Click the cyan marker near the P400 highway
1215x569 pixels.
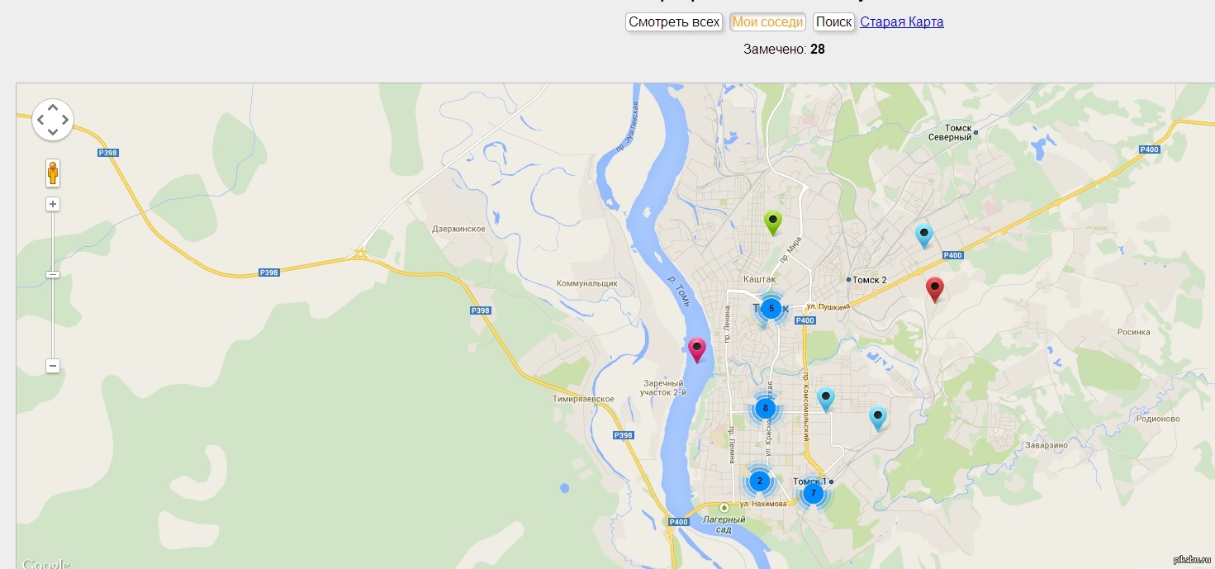[923, 235]
